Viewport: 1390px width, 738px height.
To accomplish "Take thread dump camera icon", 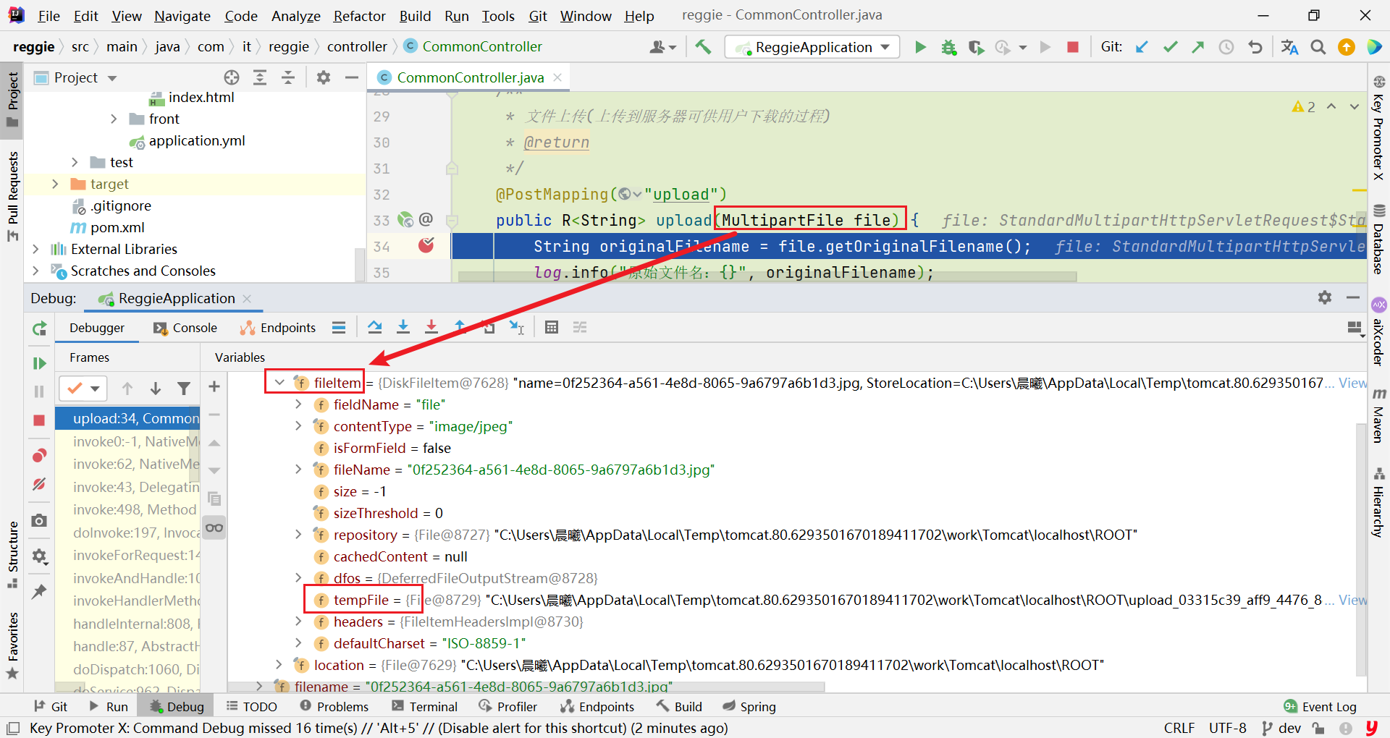I will pos(40,520).
